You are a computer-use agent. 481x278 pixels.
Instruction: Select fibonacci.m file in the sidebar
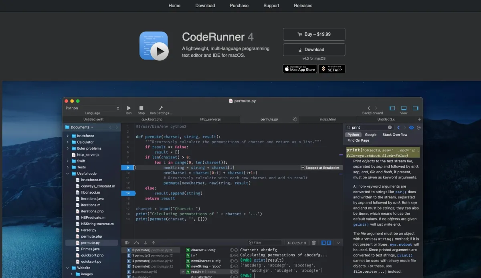(x=90, y=192)
